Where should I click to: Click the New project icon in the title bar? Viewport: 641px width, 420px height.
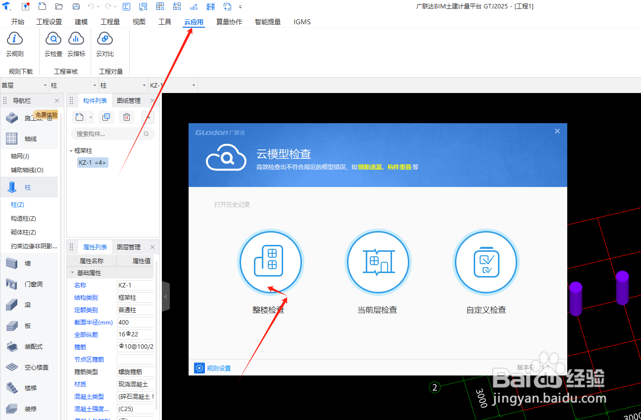(x=42, y=6)
